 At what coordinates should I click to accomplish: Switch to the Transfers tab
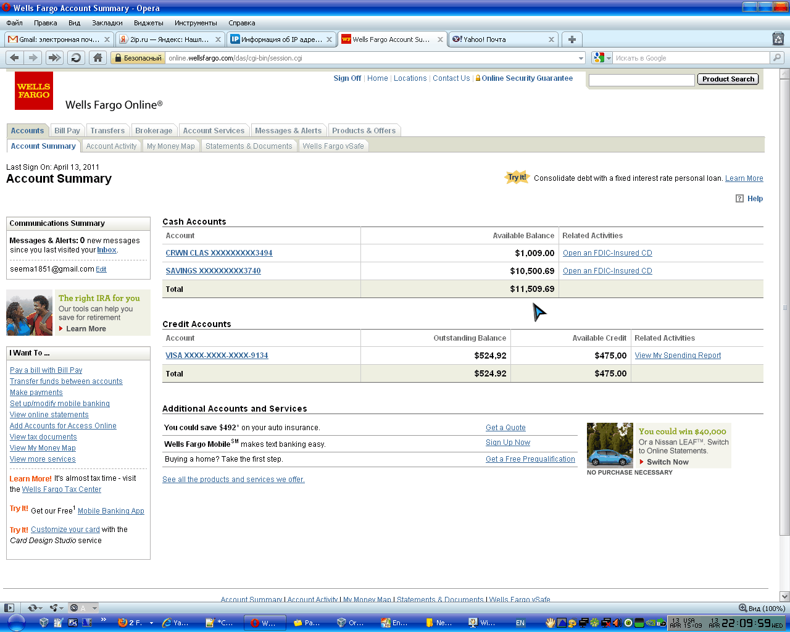tap(107, 130)
